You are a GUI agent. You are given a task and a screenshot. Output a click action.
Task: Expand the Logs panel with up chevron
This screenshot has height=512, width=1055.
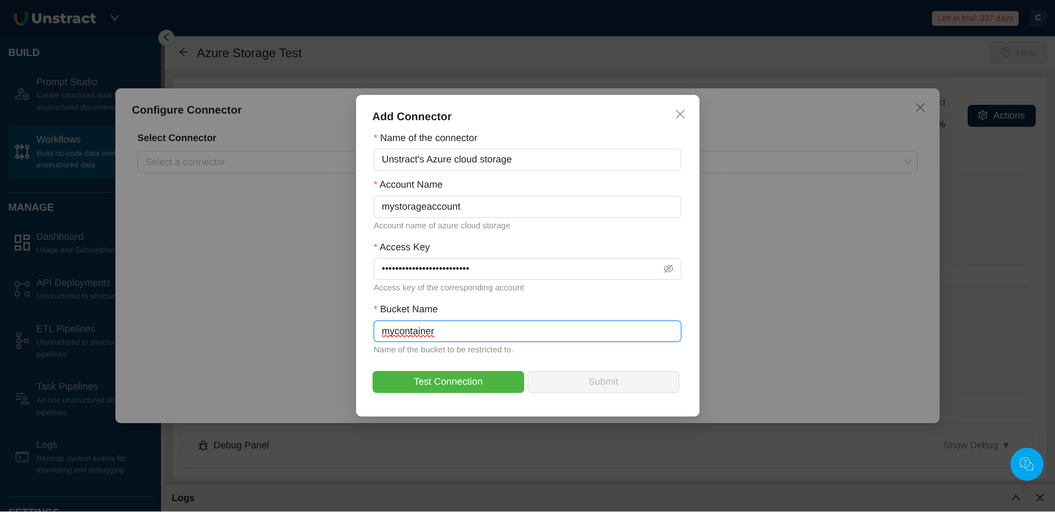tap(1015, 498)
